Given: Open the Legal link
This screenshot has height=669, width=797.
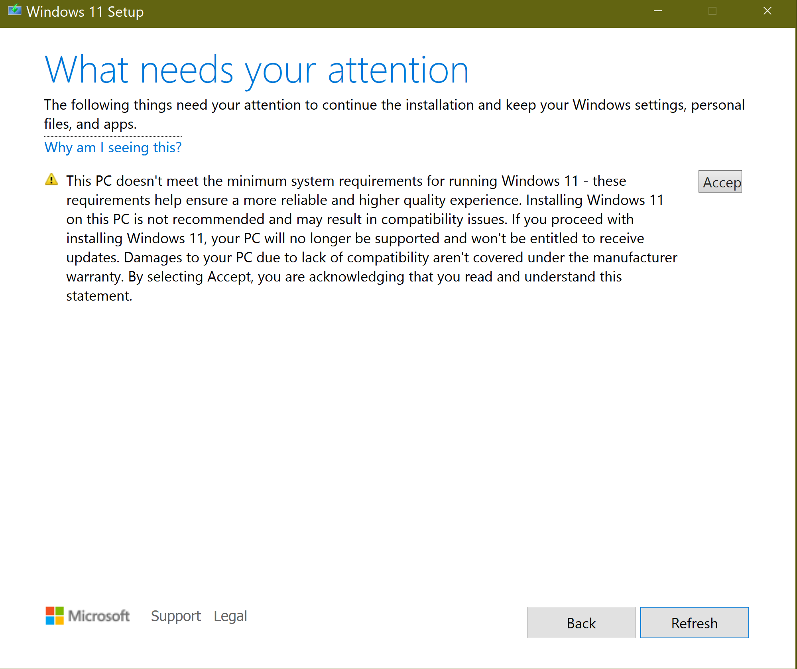Looking at the screenshot, I should click(x=230, y=616).
